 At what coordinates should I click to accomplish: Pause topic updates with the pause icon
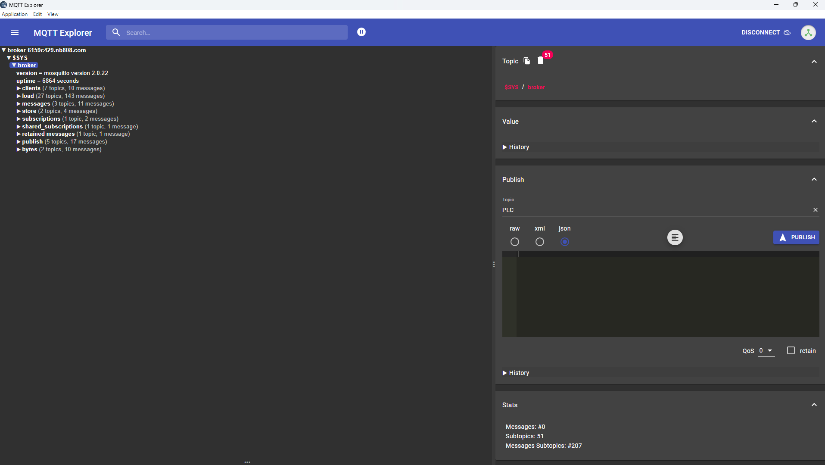point(361,32)
